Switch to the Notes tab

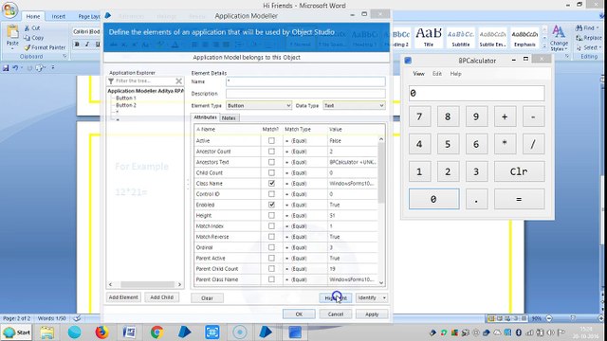[229, 117]
